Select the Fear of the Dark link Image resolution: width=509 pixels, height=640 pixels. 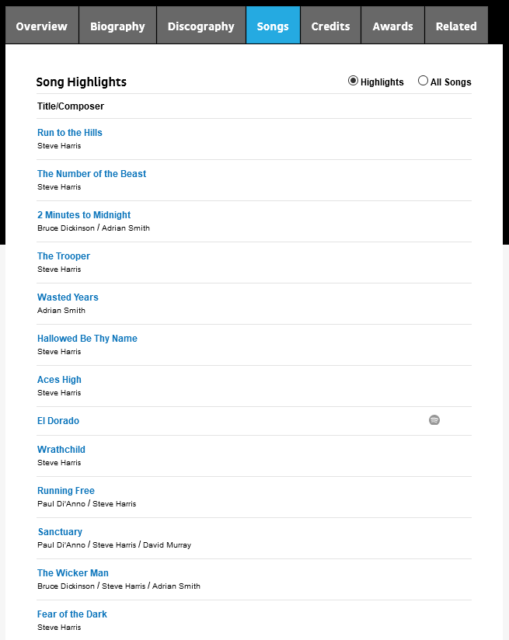(x=72, y=614)
